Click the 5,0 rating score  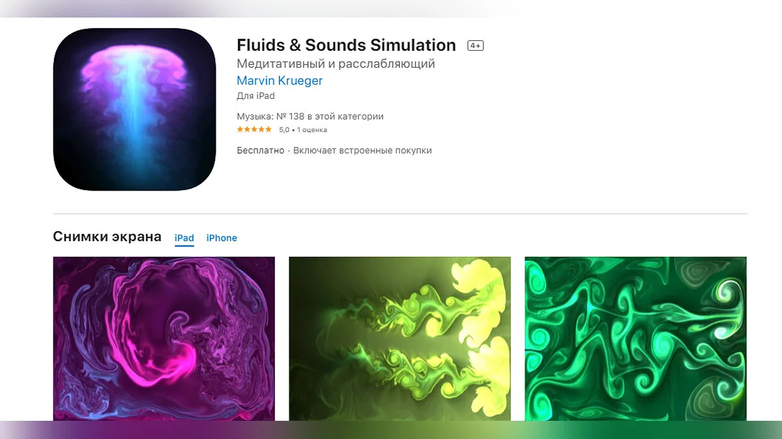pyautogui.click(x=284, y=130)
